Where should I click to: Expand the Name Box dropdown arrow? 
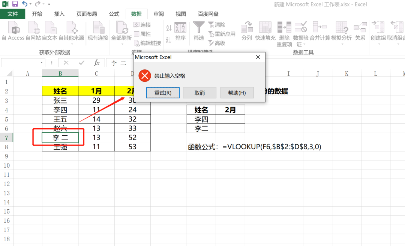pyautogui.click(x=41, y=63)
